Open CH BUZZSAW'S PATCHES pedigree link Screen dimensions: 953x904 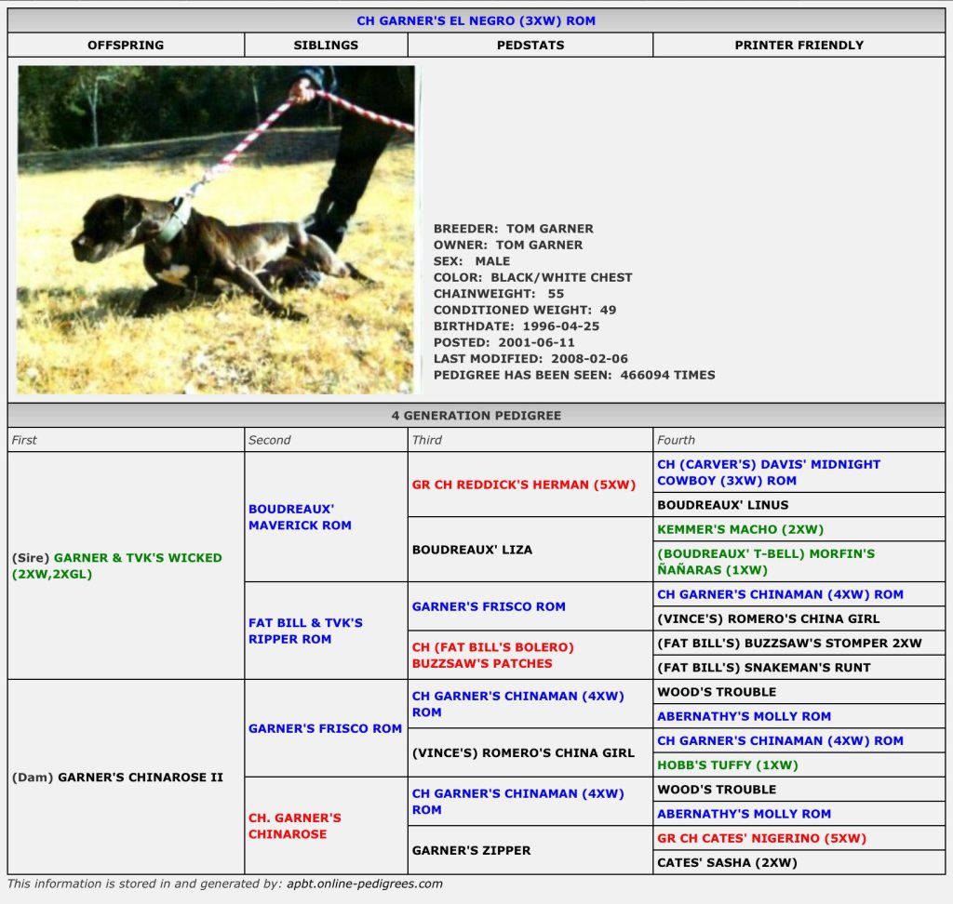[x=493, y=655]
